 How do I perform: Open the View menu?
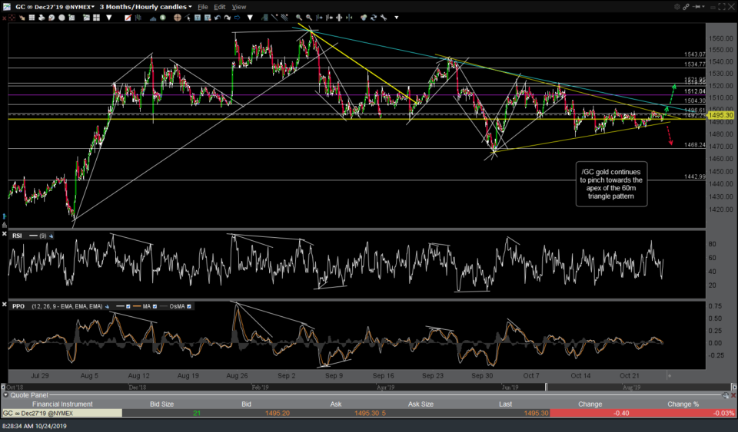[x=239, y=6]
